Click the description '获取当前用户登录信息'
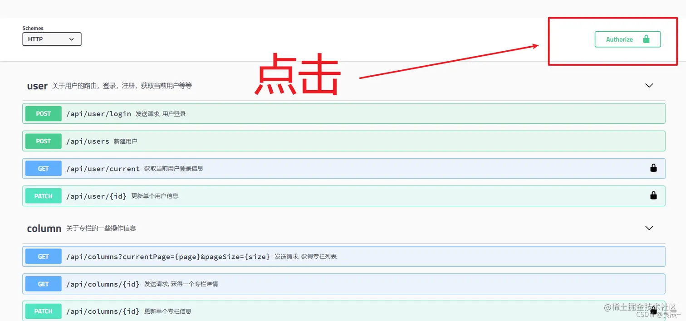686x321 pixels. click(x=174, y=168)
